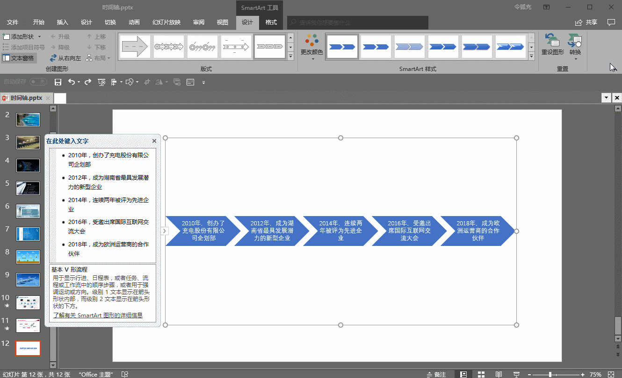
Task: Toggle Right to Left (从右向左) layout
Action: [x=65, y=58]
